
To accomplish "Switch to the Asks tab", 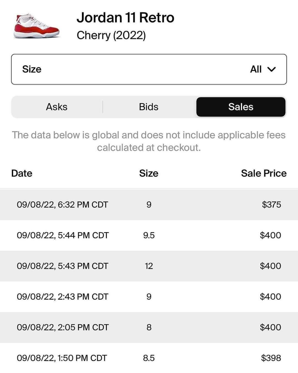I will click(57, 107).
